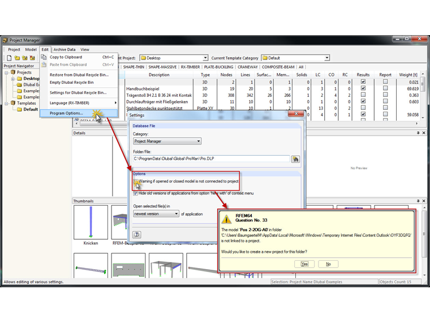Expand the Desktop tree node

point(12,79)
